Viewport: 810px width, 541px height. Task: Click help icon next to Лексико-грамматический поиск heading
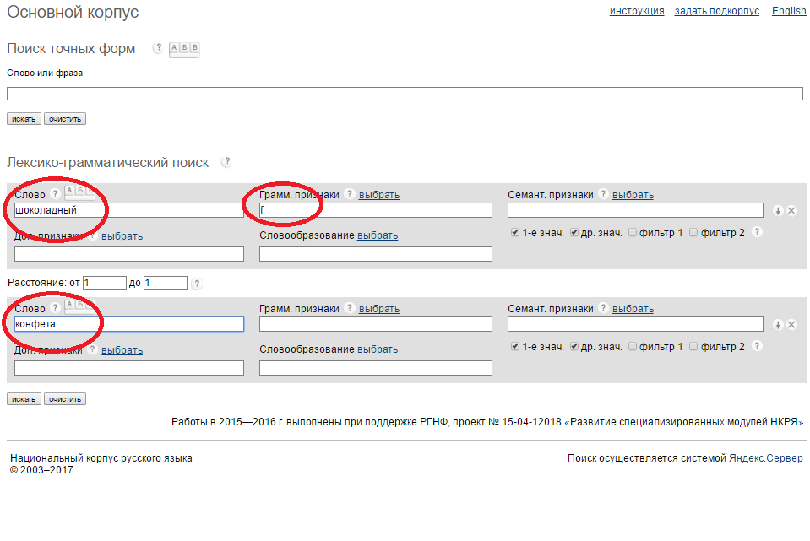click(226, 161)
